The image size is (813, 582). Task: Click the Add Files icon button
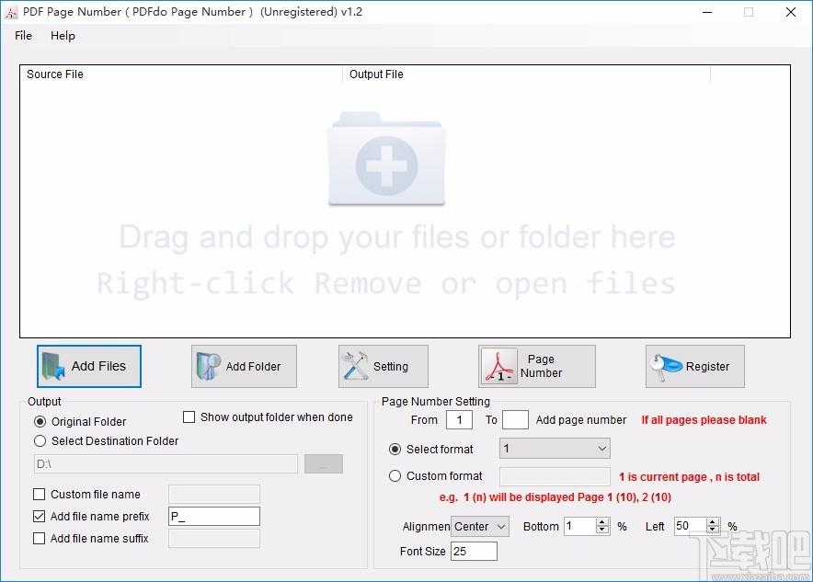[88, 367]
